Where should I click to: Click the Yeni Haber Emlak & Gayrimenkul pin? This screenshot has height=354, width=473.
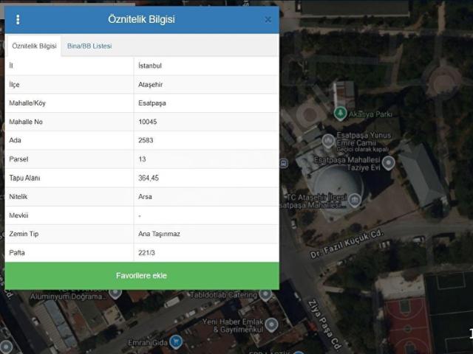[271, 325]
